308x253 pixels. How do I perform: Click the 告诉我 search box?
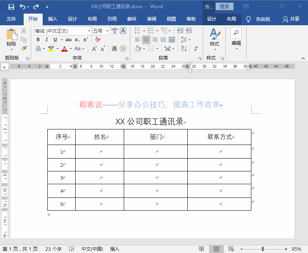(258, 19)
